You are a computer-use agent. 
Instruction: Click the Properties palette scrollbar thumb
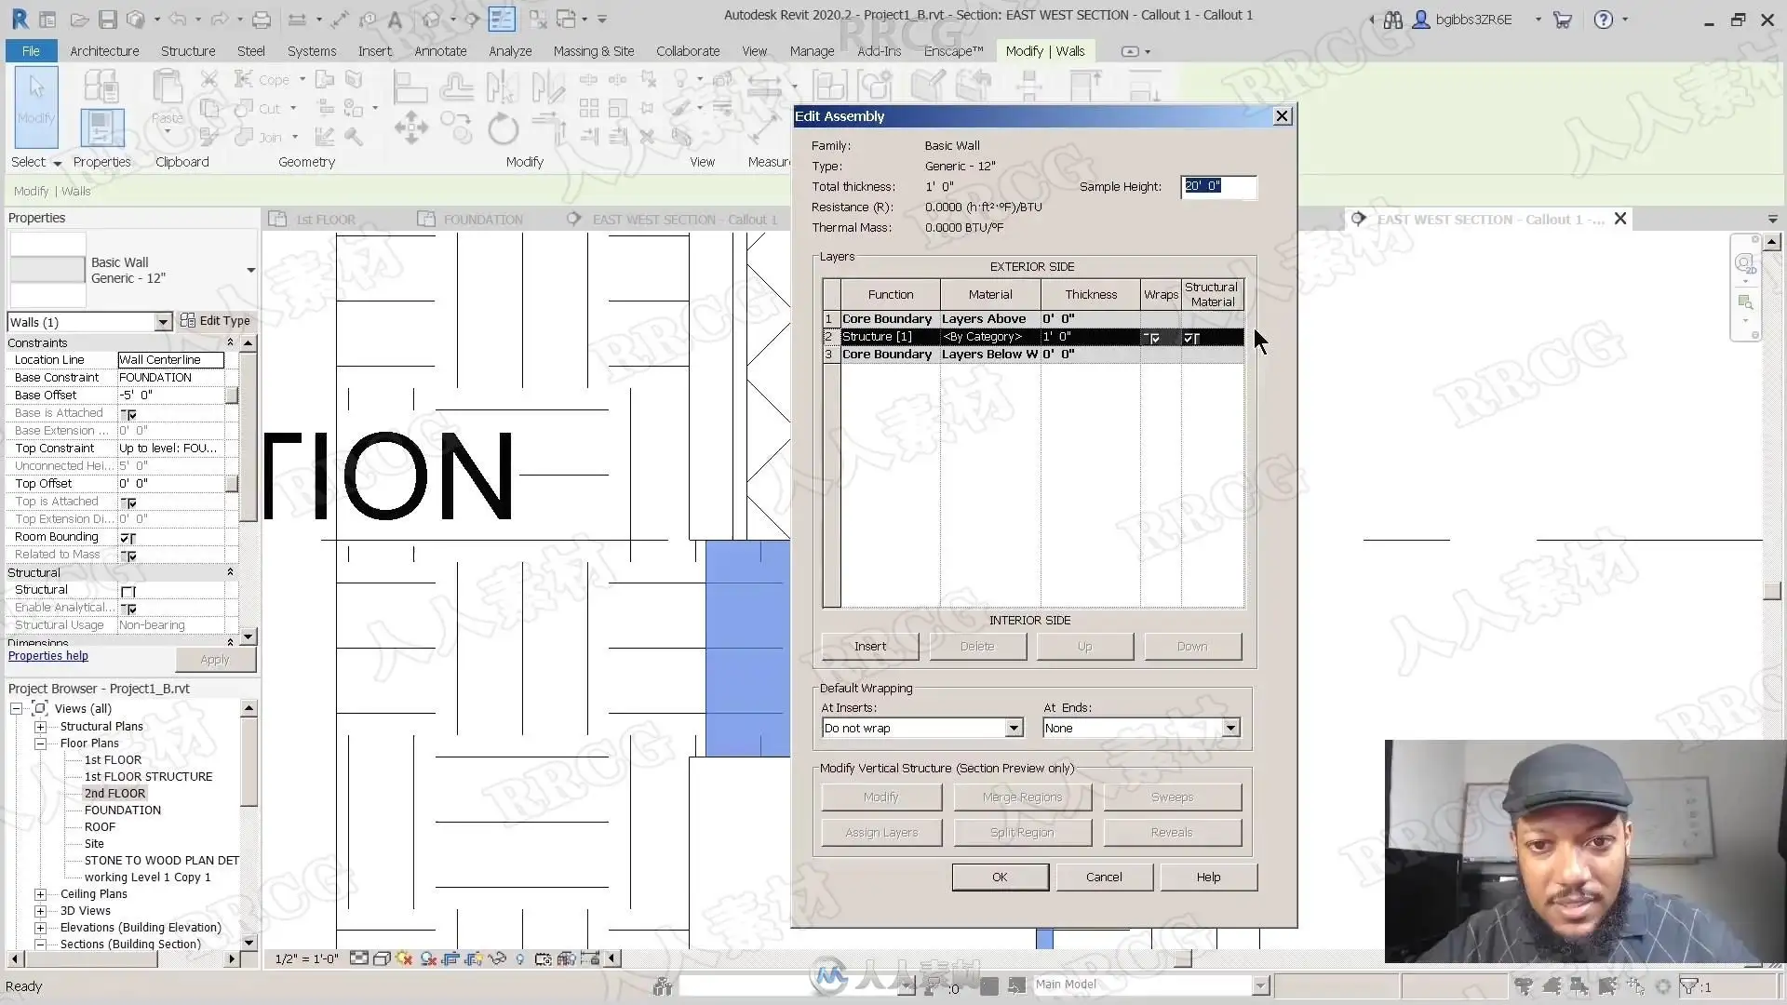[249, 437]
